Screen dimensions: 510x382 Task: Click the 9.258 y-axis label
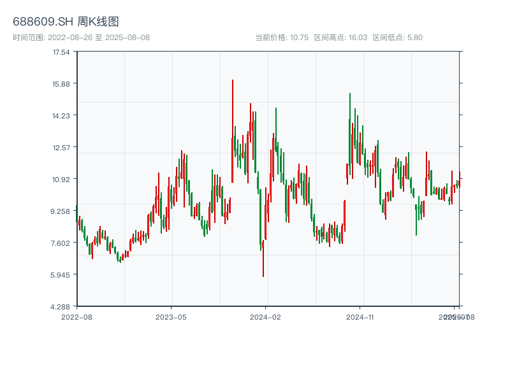[x=60, y=211]
